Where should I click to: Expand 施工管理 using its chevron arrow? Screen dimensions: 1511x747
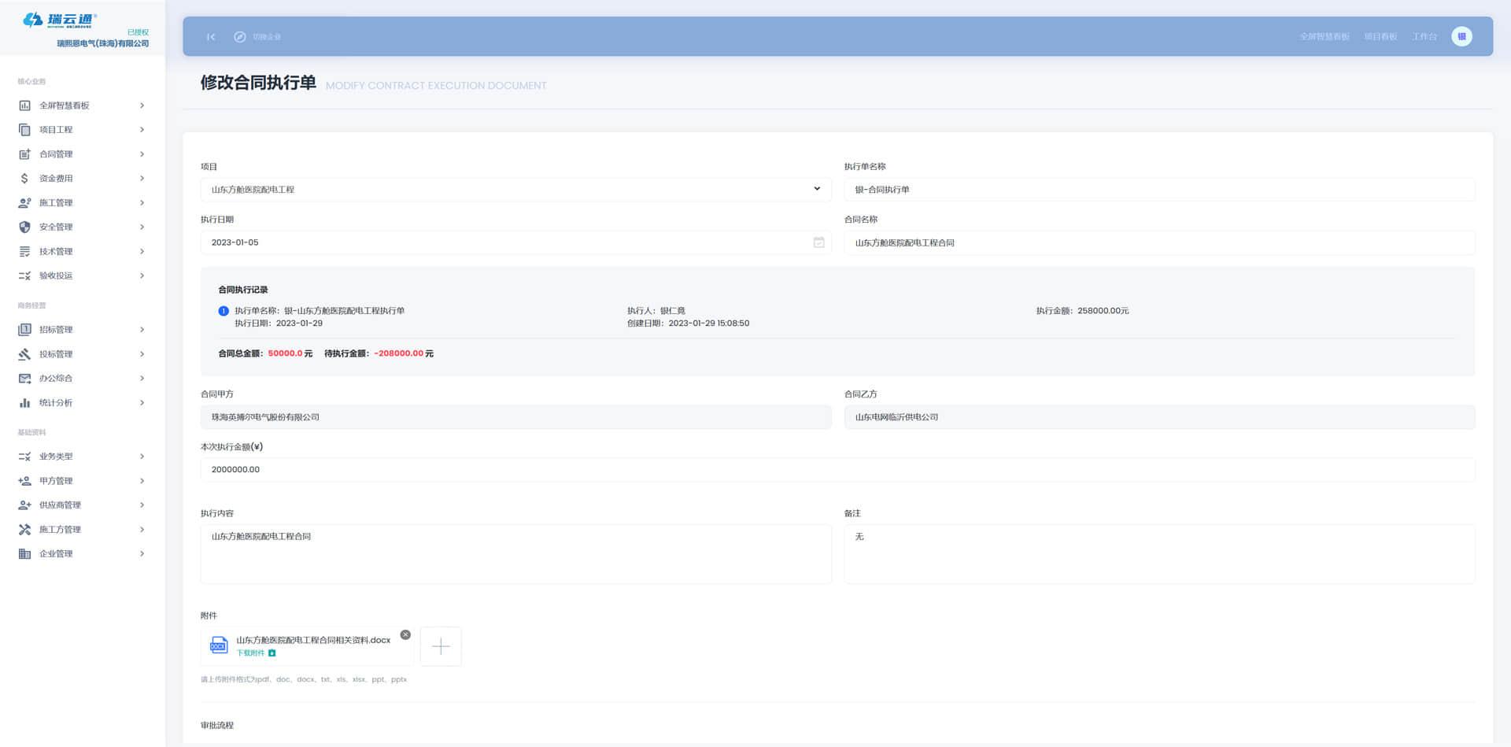click(x=142, y=203)
